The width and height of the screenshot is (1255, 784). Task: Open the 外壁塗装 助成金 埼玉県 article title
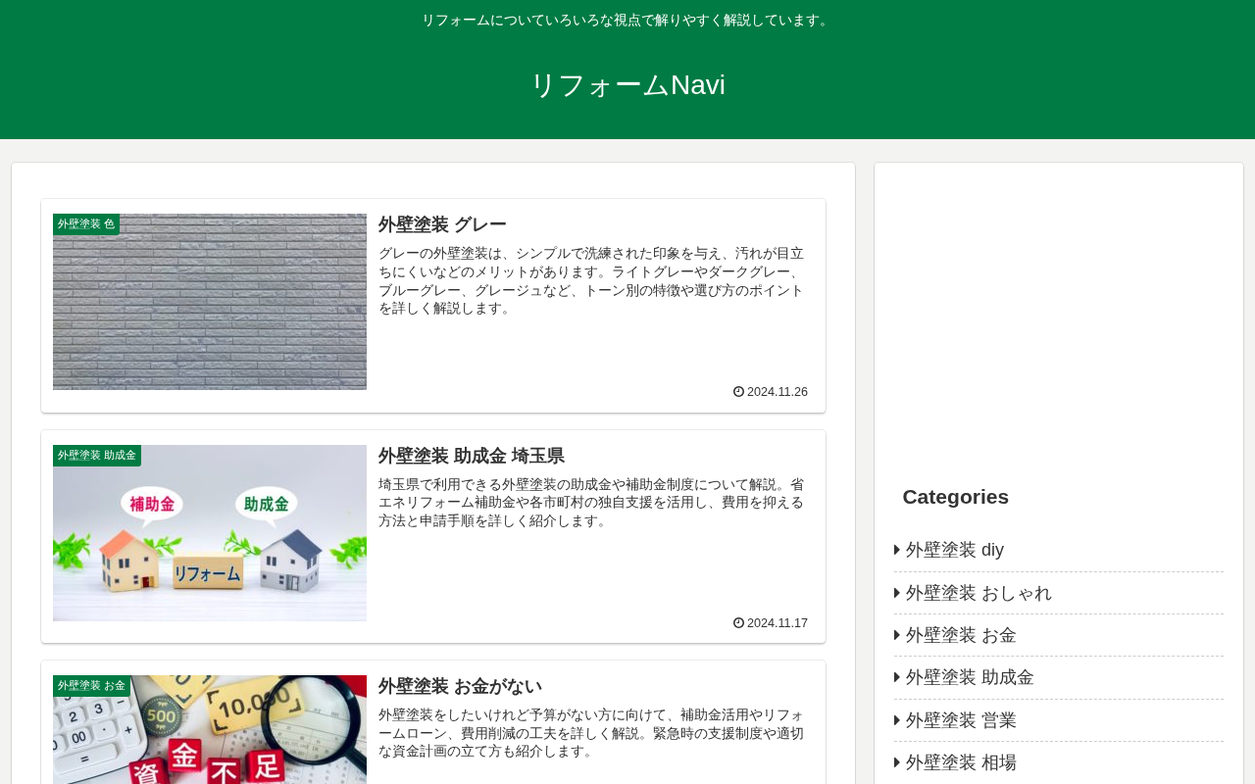[472, 456]
